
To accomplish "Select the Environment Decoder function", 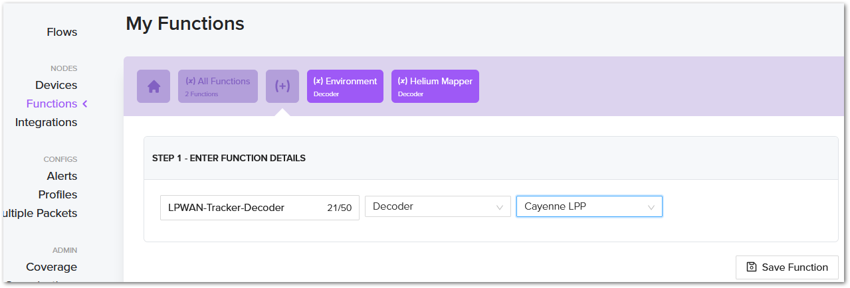I will [345, 86].
